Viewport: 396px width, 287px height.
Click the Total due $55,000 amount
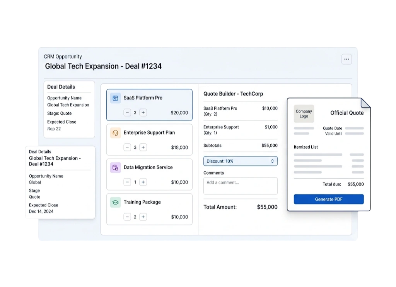tap(356, 184)
